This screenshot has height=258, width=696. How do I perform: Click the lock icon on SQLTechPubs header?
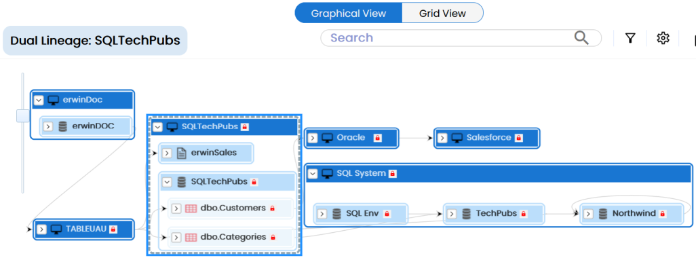[245, 128]
